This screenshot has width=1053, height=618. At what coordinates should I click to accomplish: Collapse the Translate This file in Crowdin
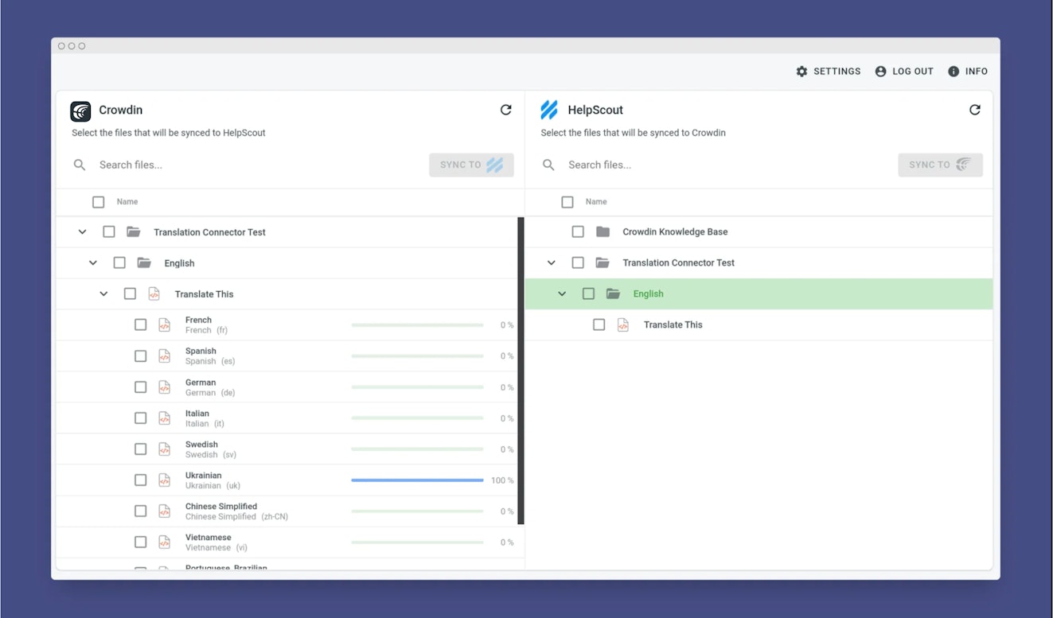103,294
